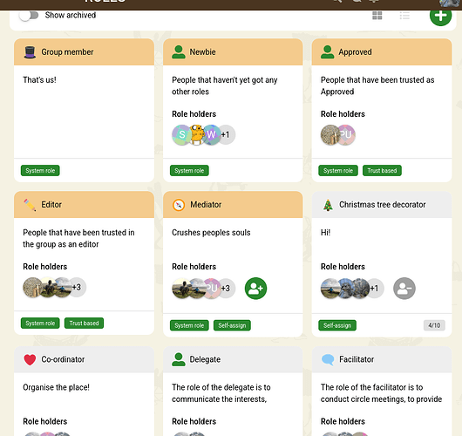Screen dimensions: 462x436
Task: Click the green plus add role button
Action: 440,16
